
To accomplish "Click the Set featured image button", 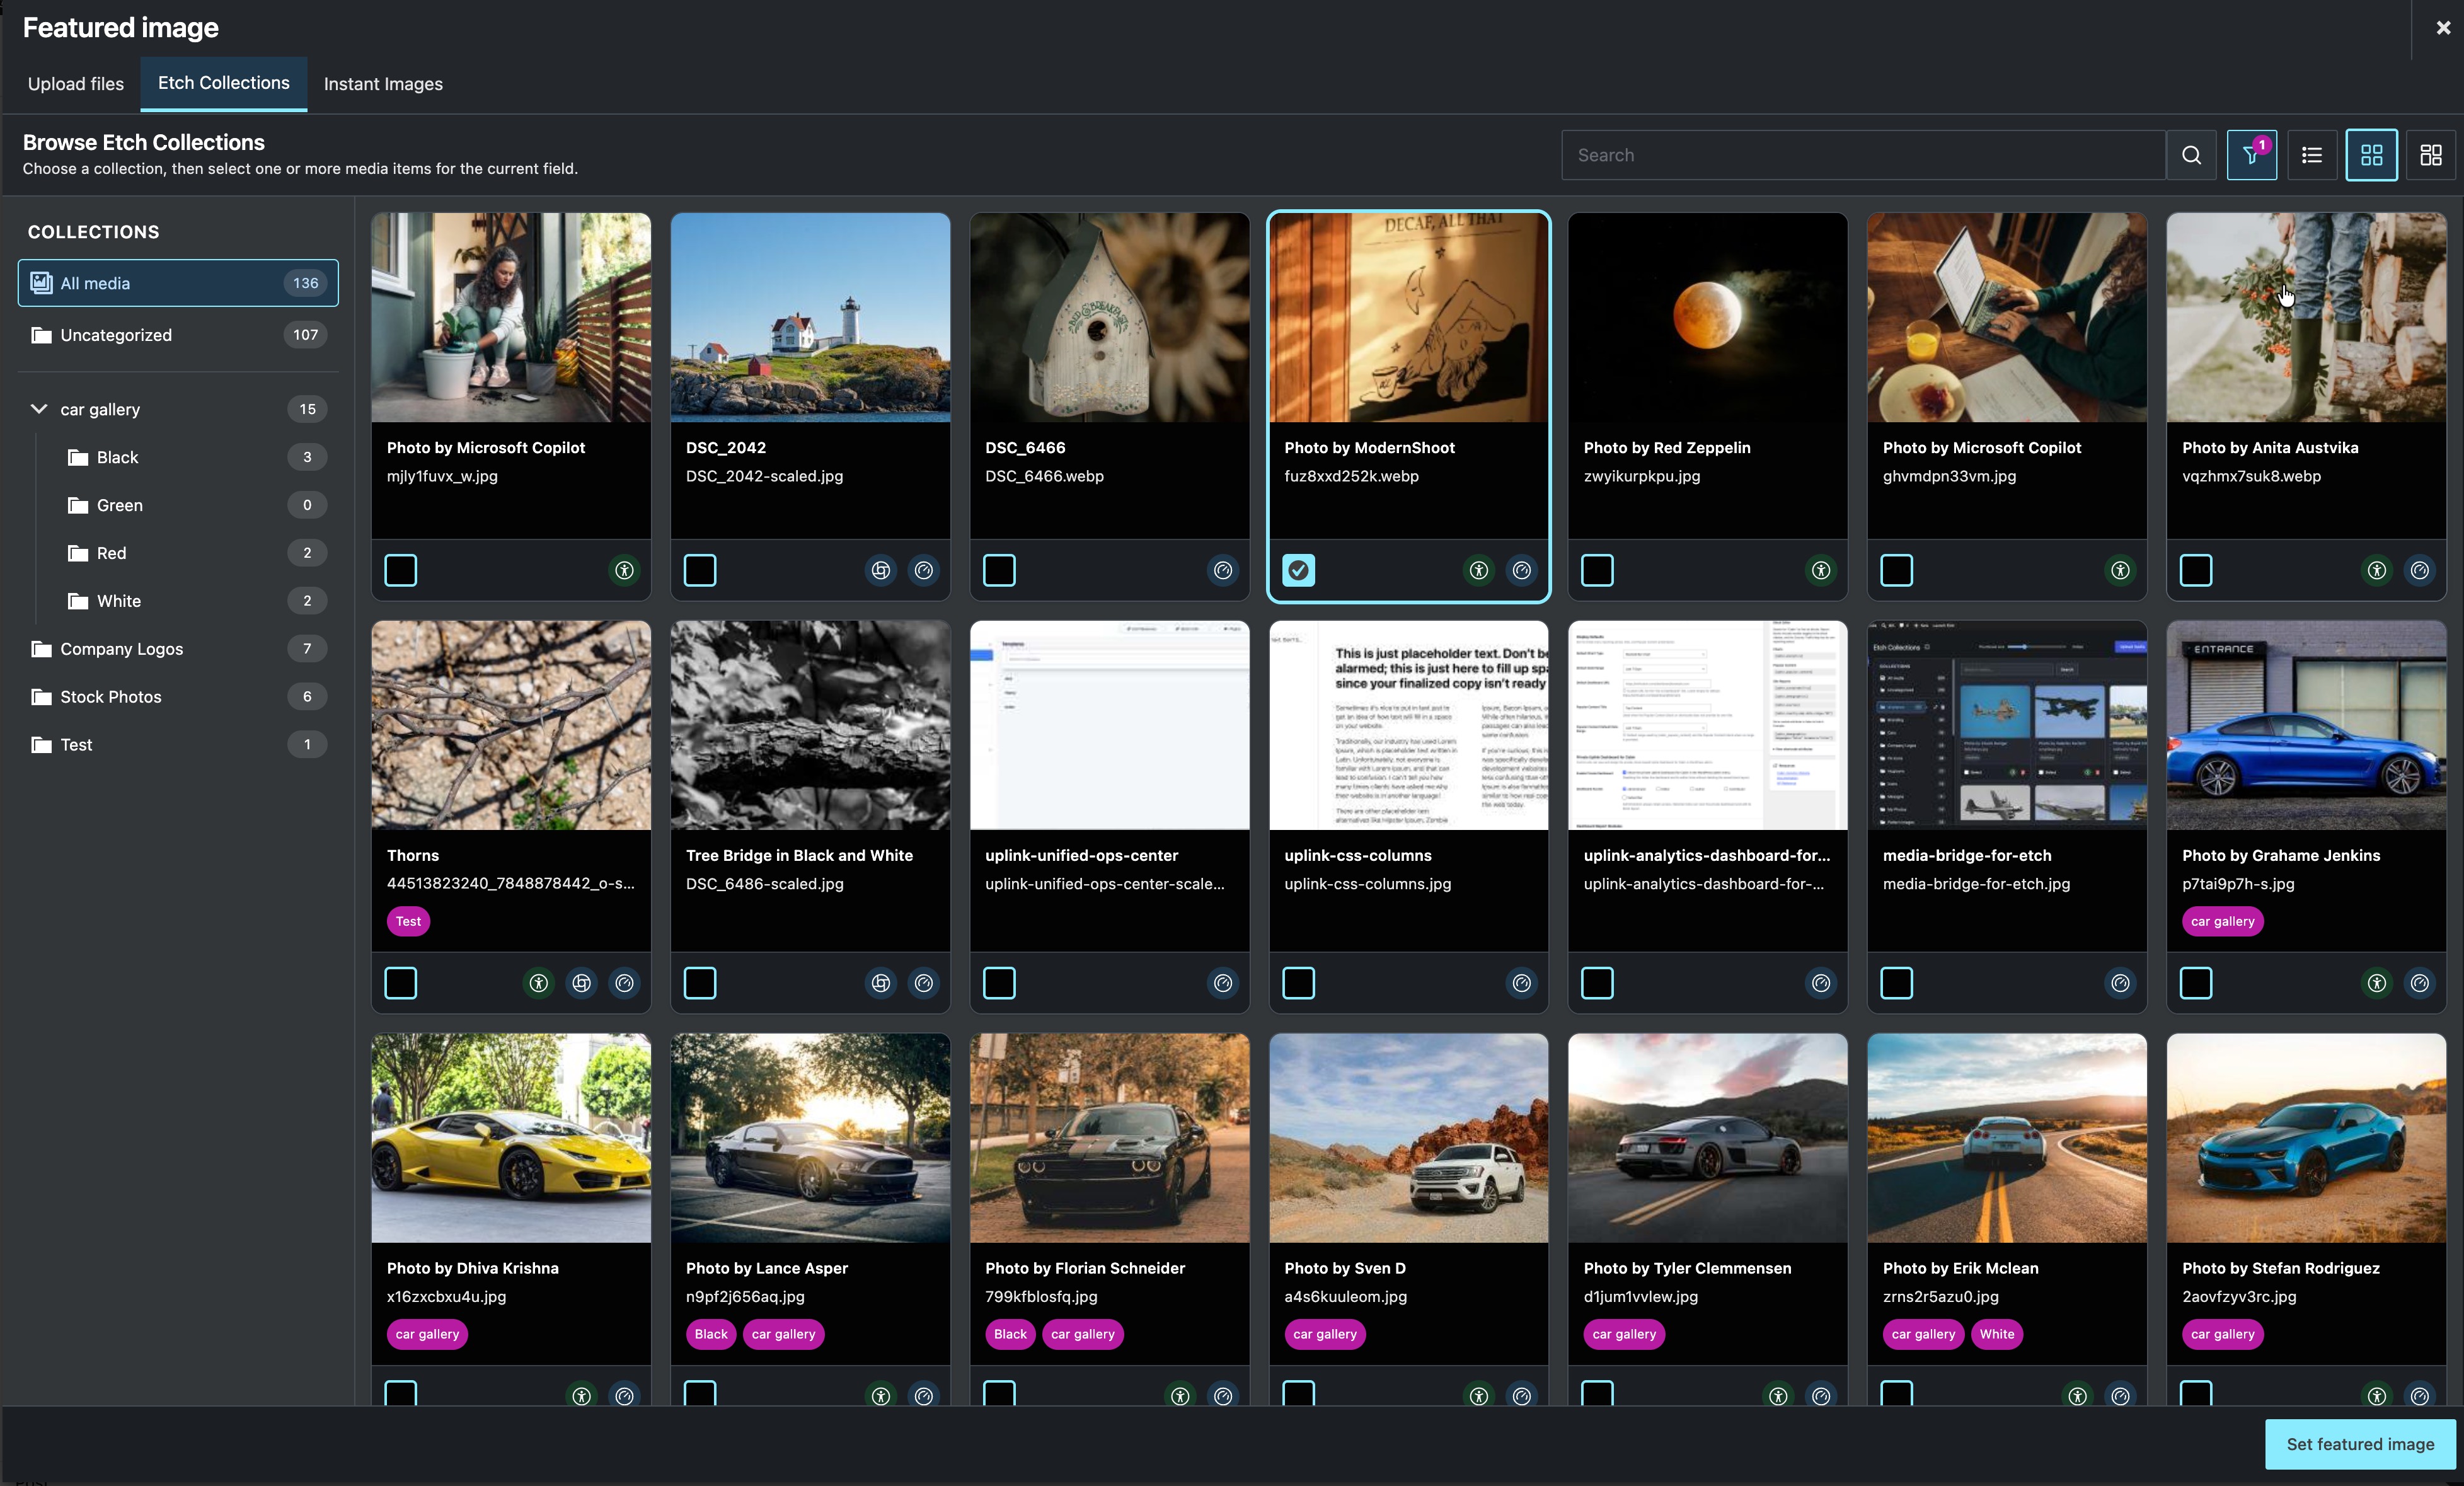I will point(2360,1444).
